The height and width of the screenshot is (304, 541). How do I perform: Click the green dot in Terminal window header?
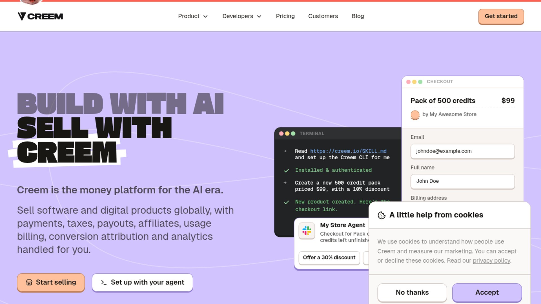coord(293,134)
